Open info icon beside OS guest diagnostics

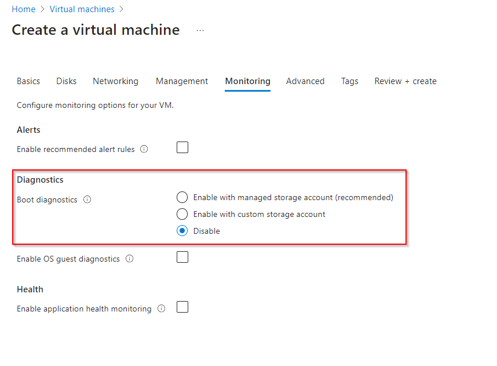pos(129,259)
